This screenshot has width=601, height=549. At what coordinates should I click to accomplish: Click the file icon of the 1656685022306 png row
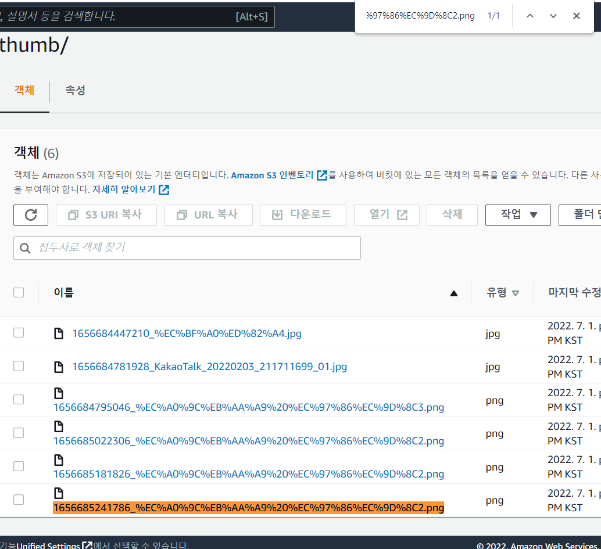pyautogui.click(x=59, y=426)
